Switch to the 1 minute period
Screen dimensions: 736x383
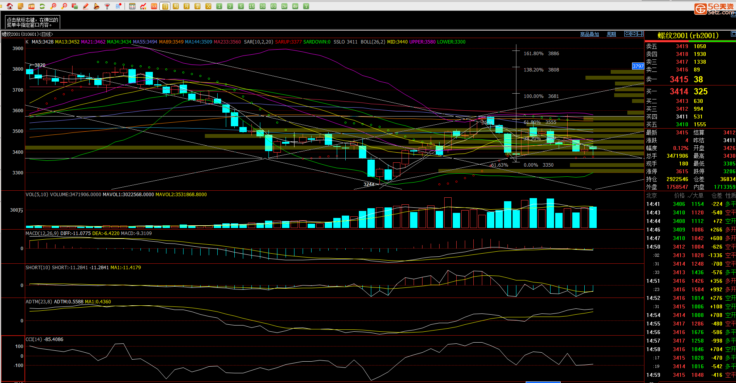click(x=219, y=6)
